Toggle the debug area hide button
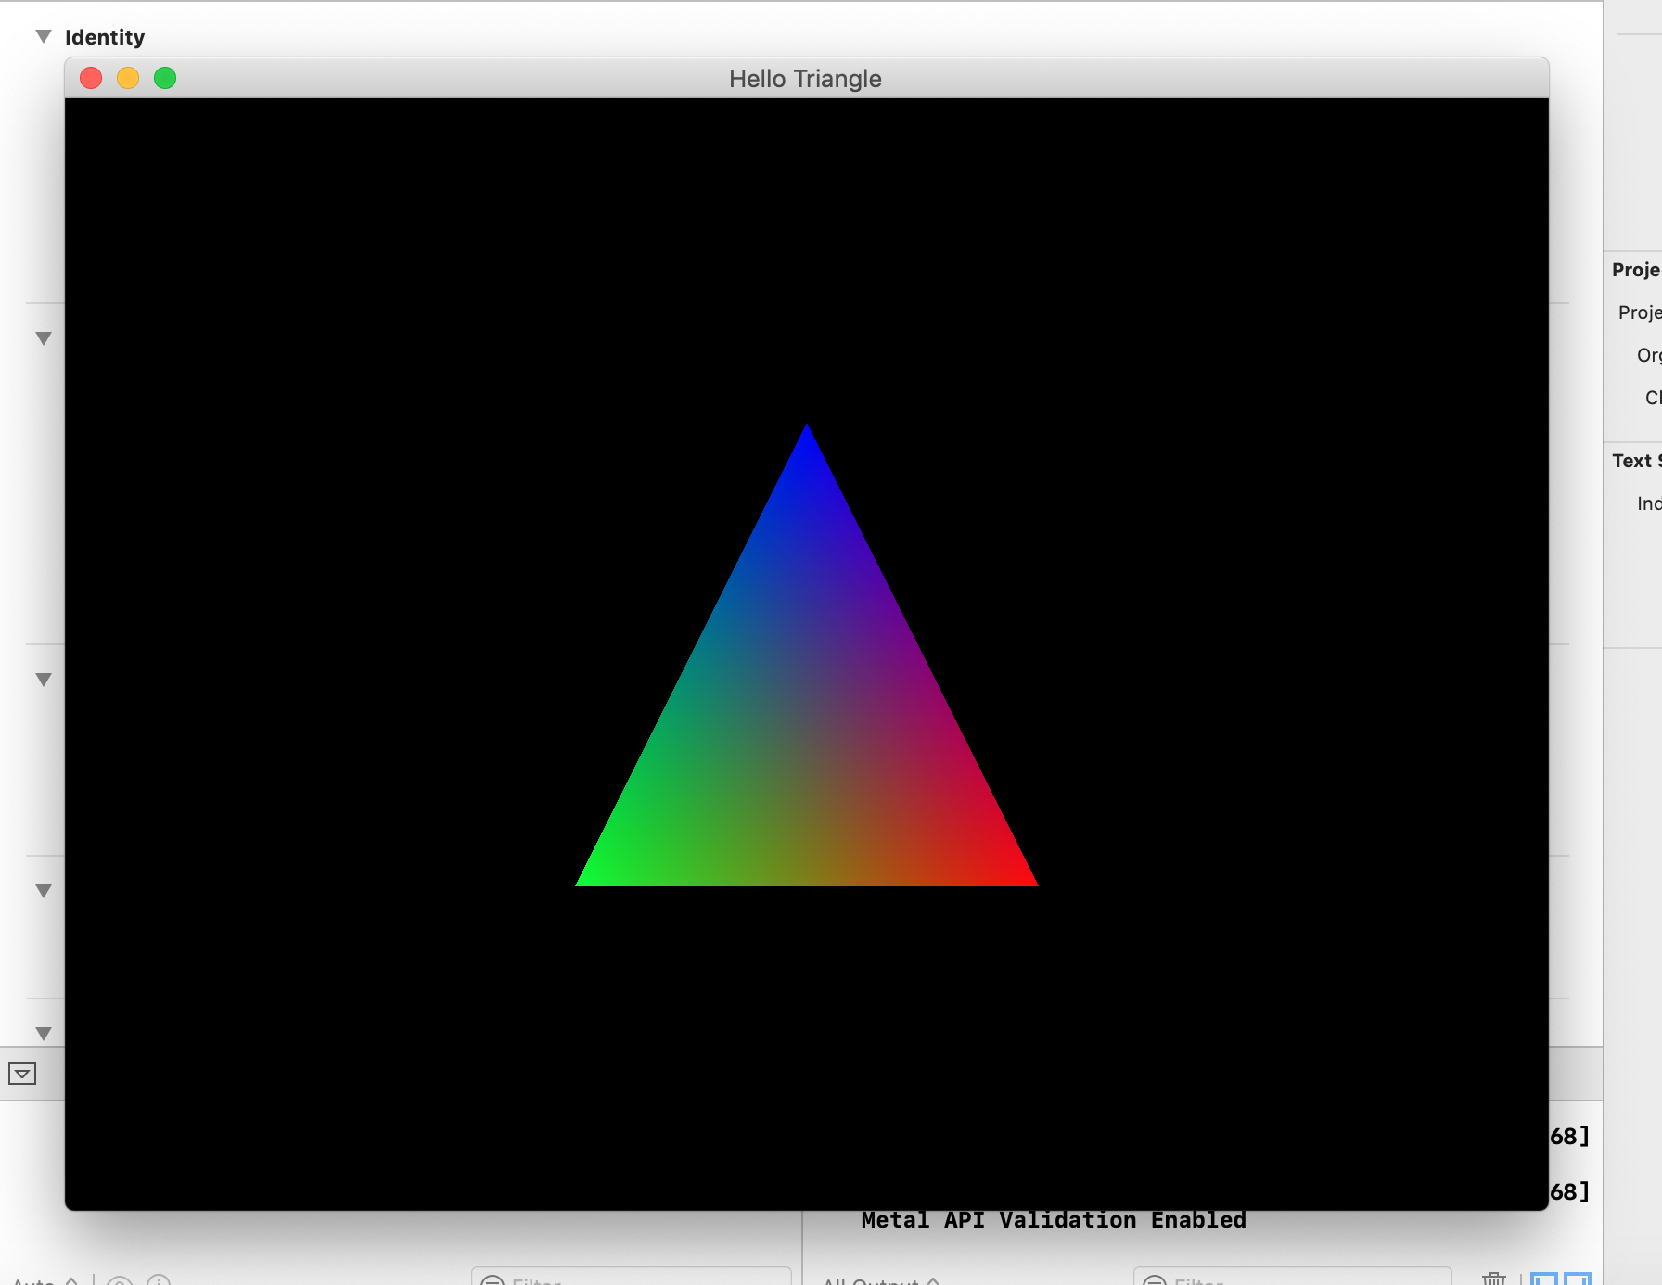The height and width of the screenshot is (1285, 1662). 22,1074
